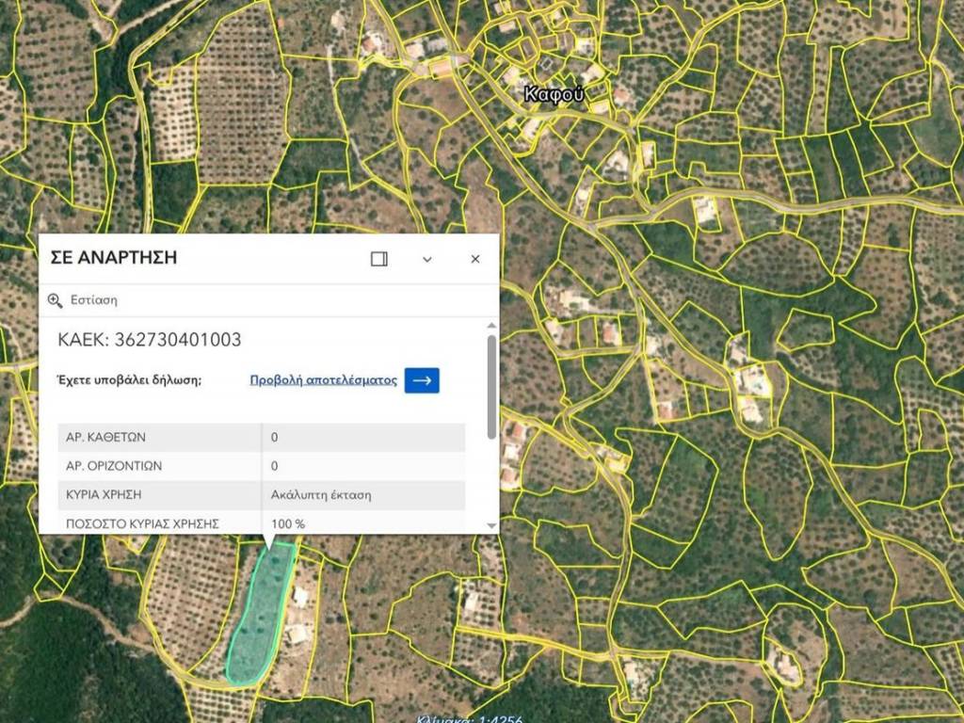Click the magnifier zoom-to icon
Screen dimensions: 964x723
pyautogui.click(x=56, y=300)
